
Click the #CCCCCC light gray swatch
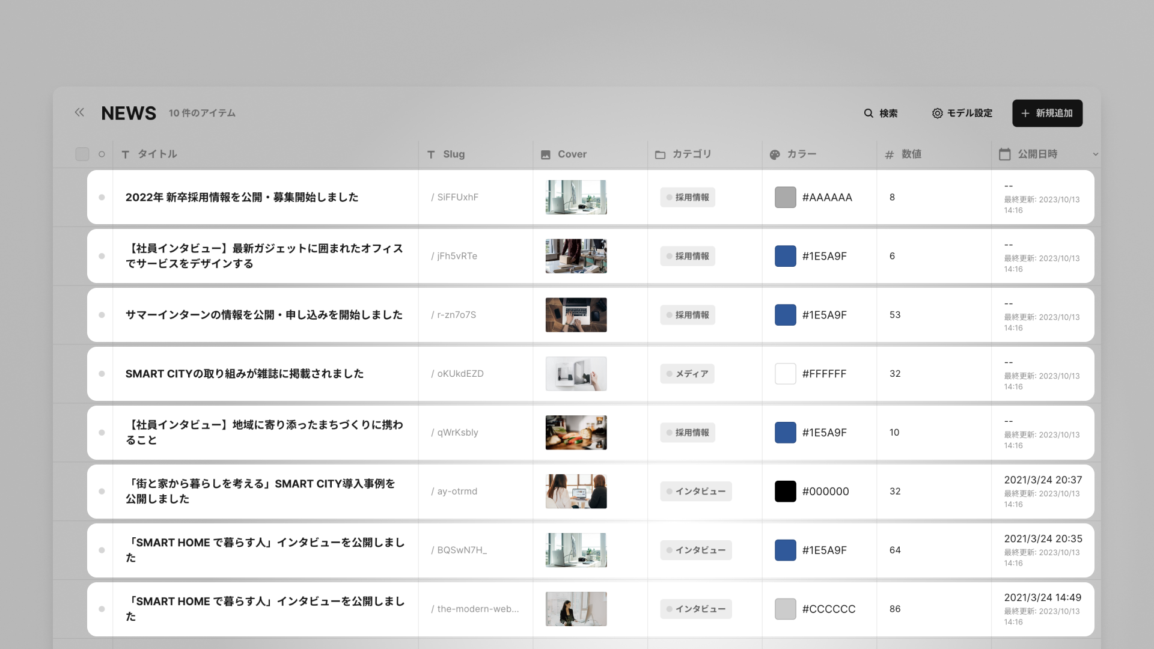click(x=785, y=609)
